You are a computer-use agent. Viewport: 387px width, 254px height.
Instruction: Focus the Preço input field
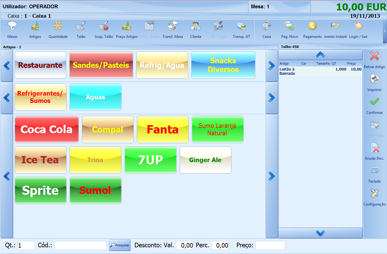click(x=270, y=245)
